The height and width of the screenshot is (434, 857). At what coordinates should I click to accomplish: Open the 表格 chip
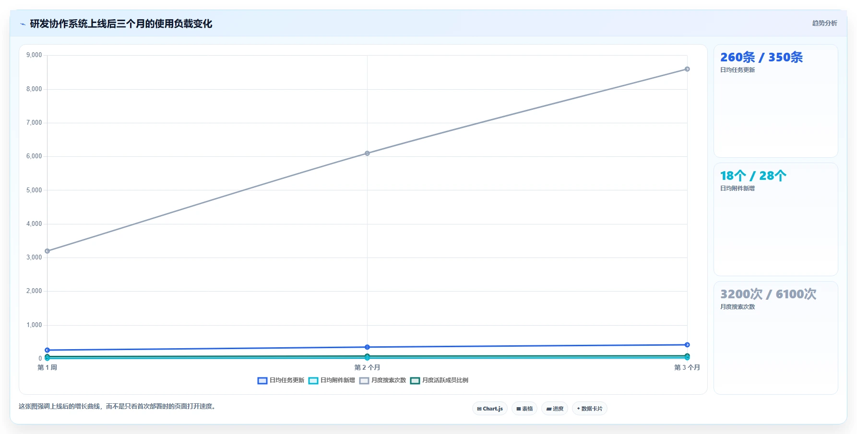tap(524, 409)
